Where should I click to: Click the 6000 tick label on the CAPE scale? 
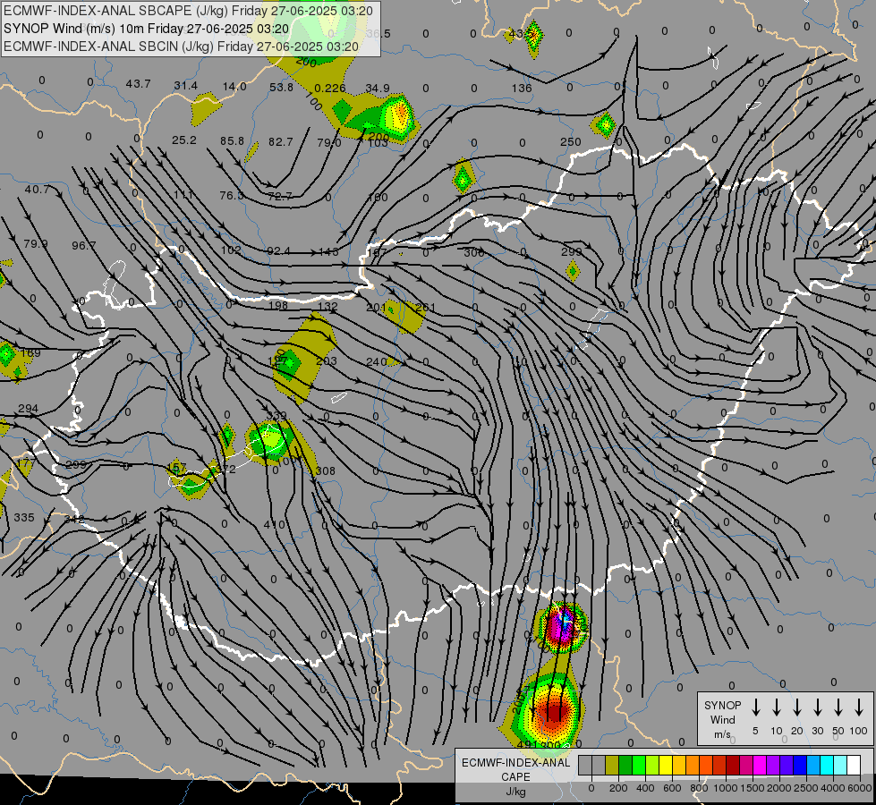click(861, 788)
